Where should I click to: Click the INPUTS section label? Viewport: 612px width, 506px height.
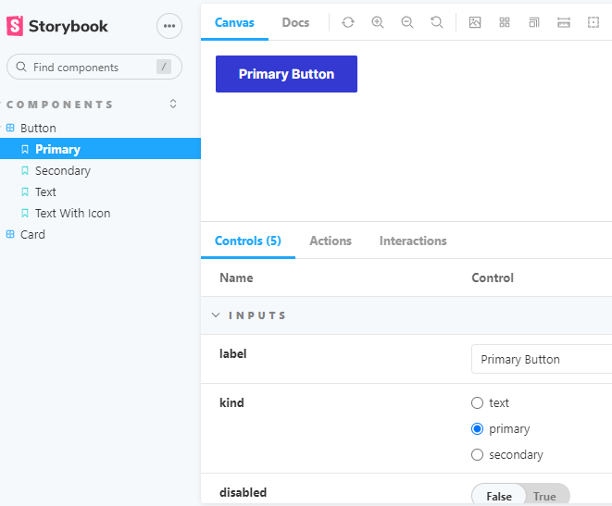pos(256,315)
